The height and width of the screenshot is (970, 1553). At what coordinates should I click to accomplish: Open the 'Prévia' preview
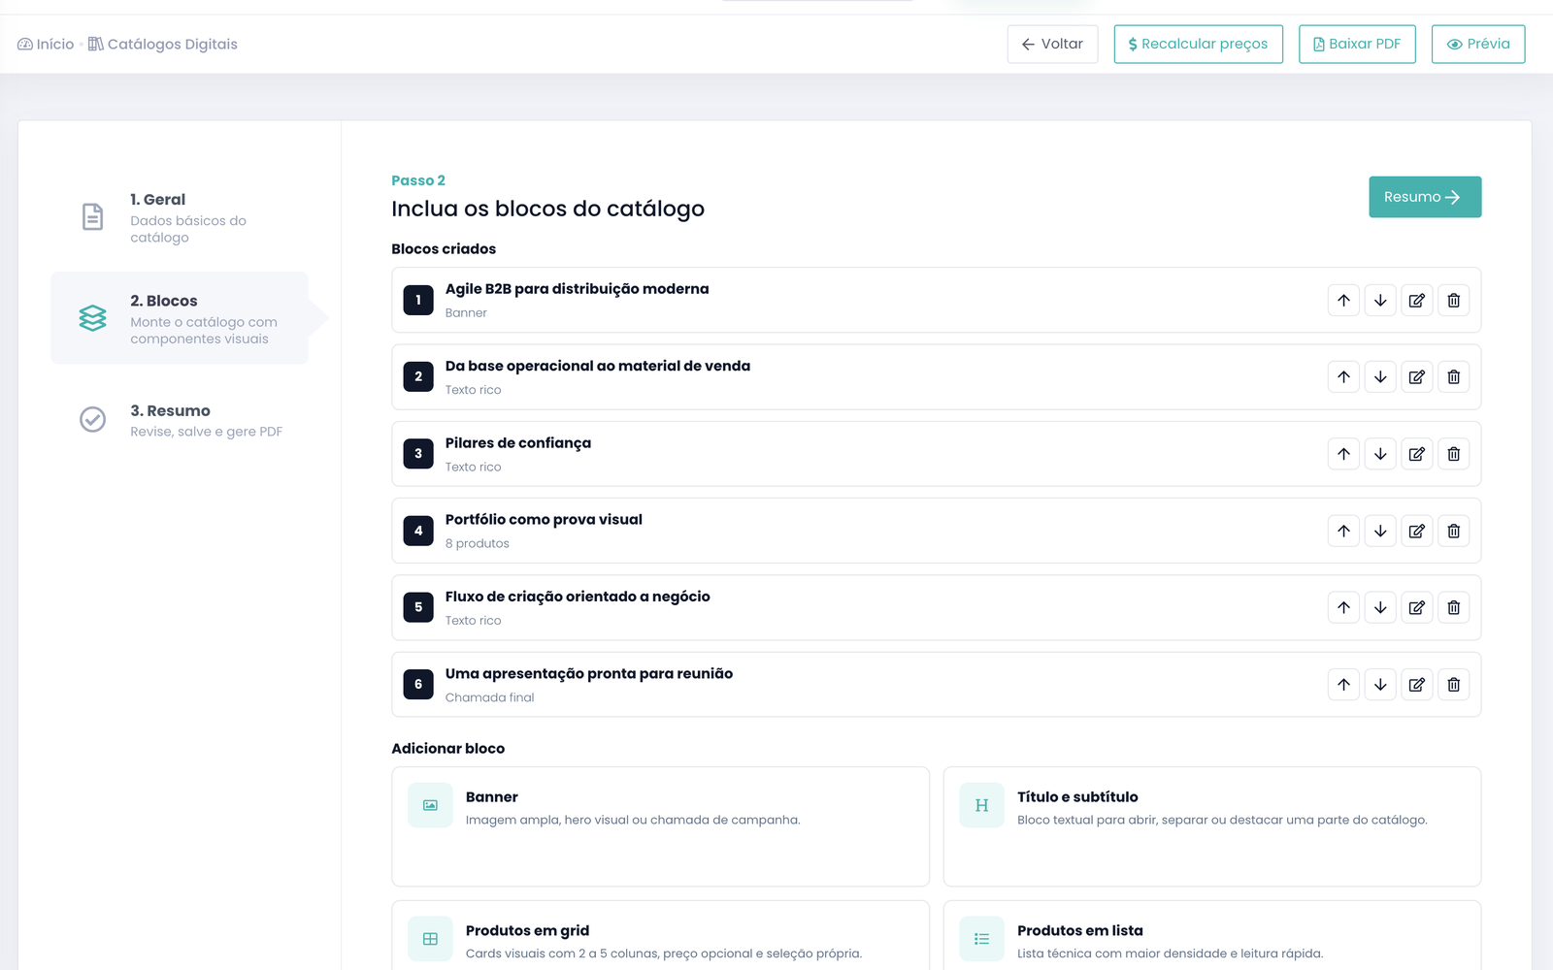[x=1478, y=44]
